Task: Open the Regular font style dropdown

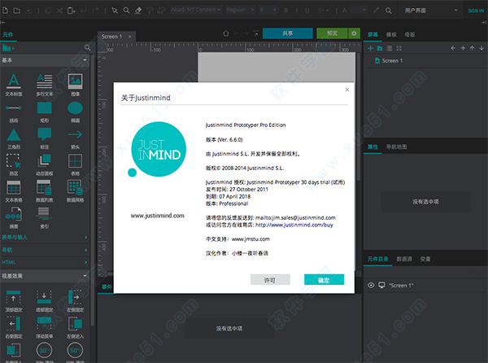Action: click(x=240, y=10)
